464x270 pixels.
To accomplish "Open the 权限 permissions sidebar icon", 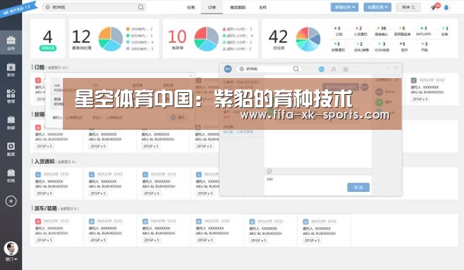I will pyautogui.click(x=11, y=175).
